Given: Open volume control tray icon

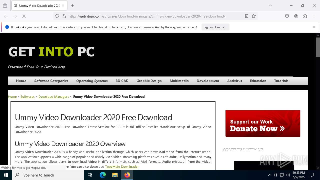Looking at the screenshot, I should point(288,175).
